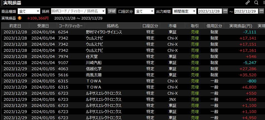Click the profit value +17,141
The width and height of the screenshot is (265, 120).
(x=248, y=38)
